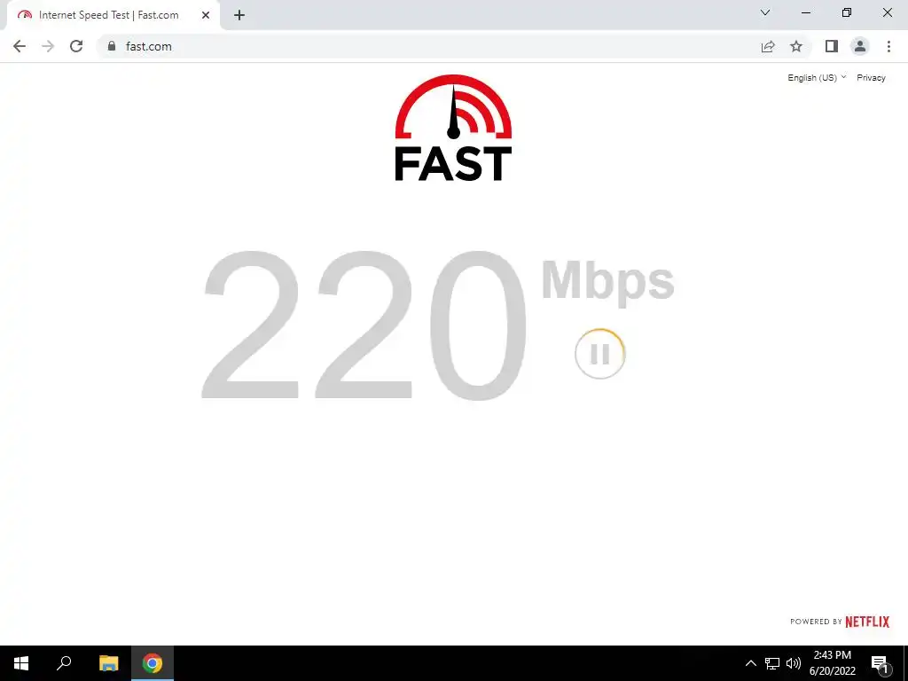Open a new browser tab
This screenshot has height=681, width=908.
coord(239,15)
